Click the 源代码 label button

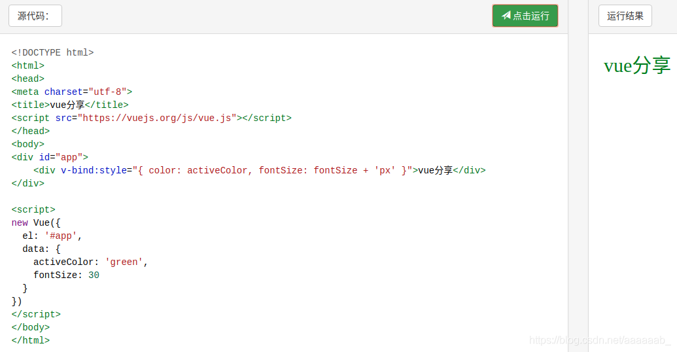coord(35,16)
